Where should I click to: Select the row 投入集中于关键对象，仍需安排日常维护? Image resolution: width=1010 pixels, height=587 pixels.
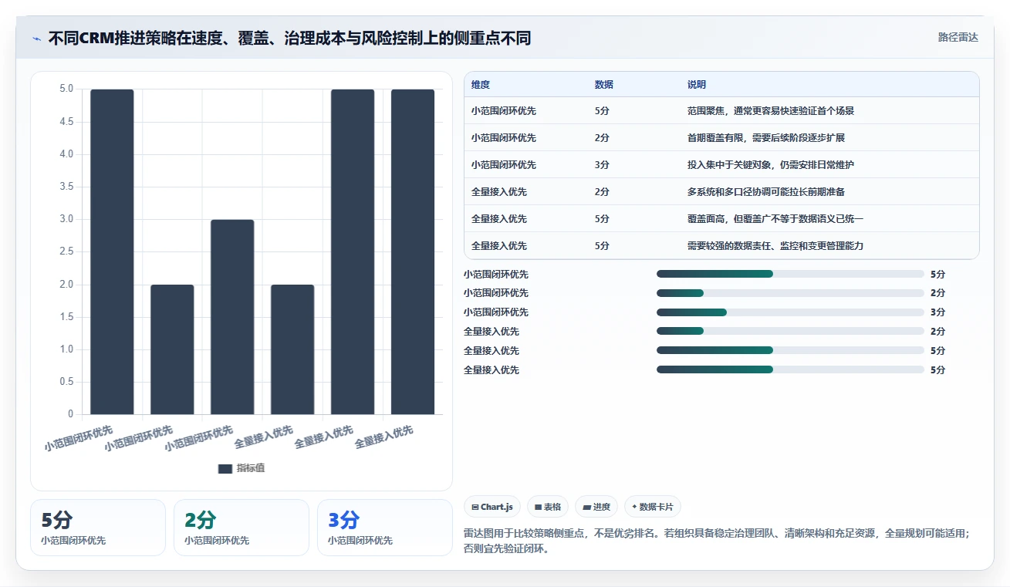click(721, 165)
